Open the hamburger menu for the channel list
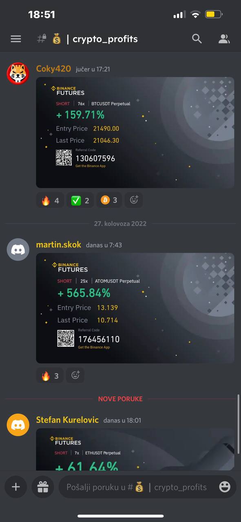Screen dimensions: 241x522 (15, 39)
